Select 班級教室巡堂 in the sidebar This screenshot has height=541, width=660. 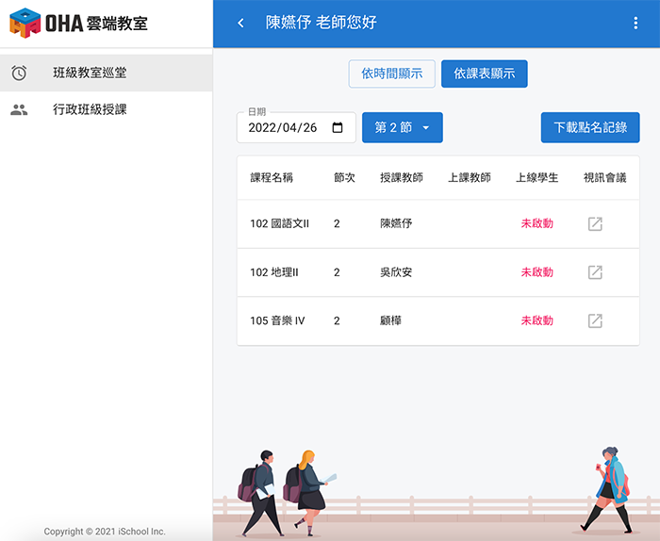click(x=90, y=73)
